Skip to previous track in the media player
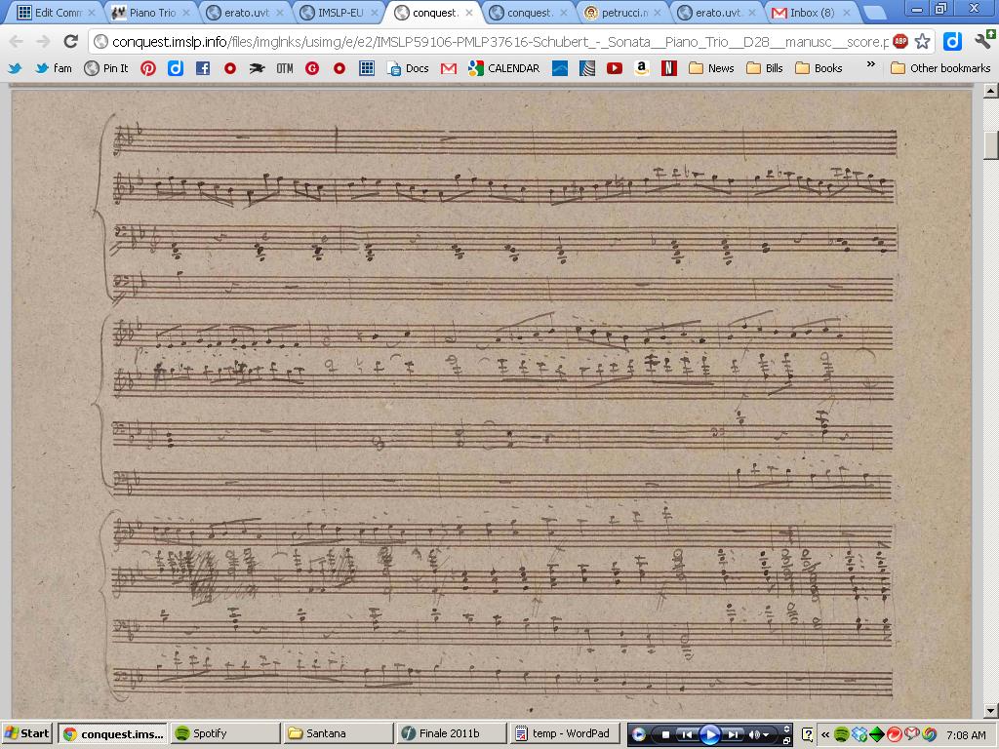The width and height of the screenshot is (999, 749). pos(687,734)
